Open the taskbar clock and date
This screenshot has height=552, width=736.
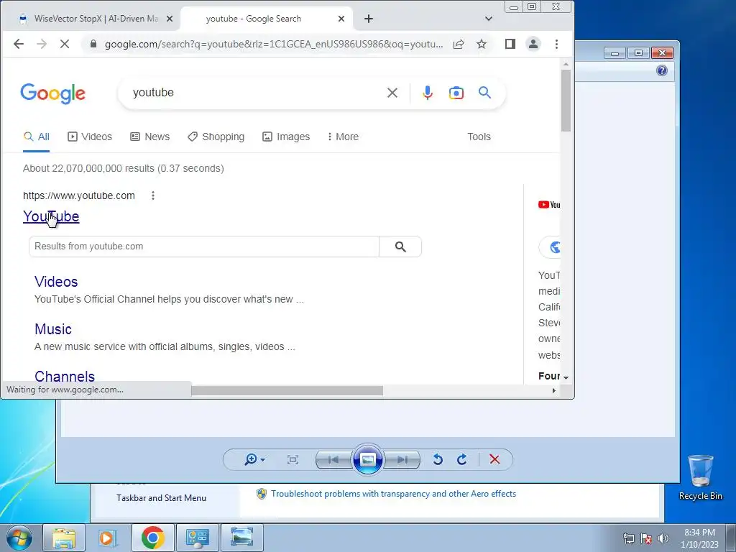click(699, 538)
